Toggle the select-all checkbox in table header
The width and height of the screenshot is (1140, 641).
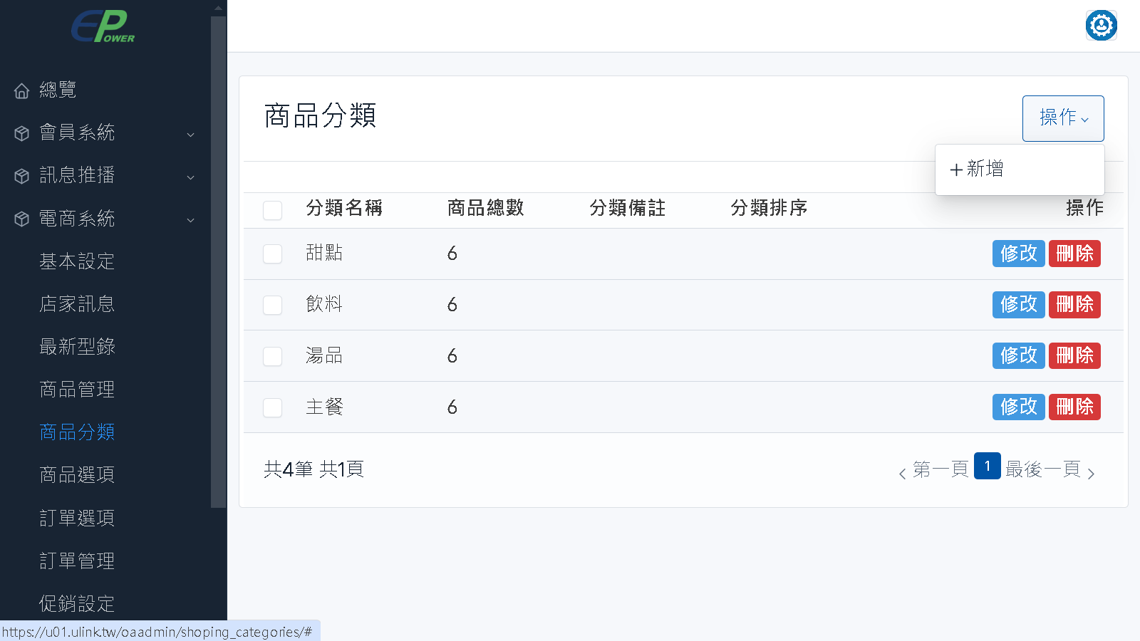(272, 210)
